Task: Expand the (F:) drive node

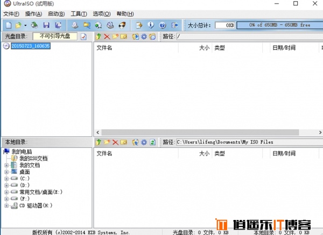Action: pos(6,199)
